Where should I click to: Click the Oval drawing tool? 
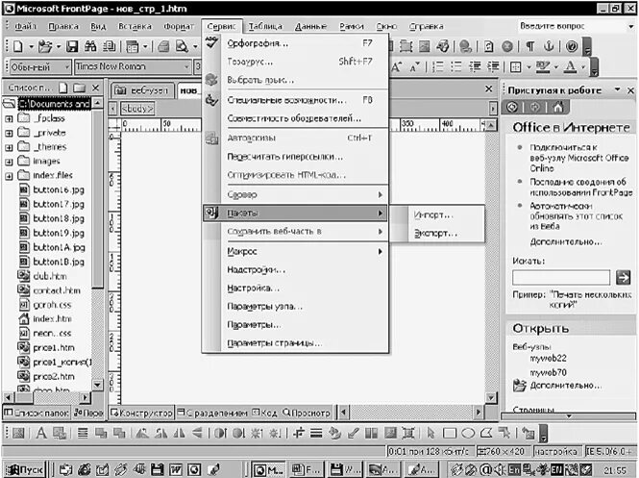click(468, 433)
